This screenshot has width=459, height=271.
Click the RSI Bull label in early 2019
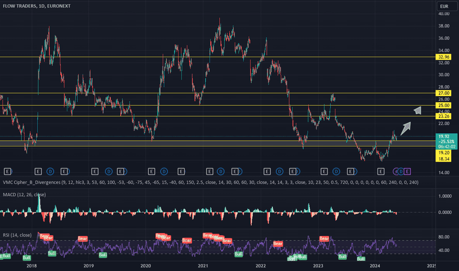pos(103,255)
